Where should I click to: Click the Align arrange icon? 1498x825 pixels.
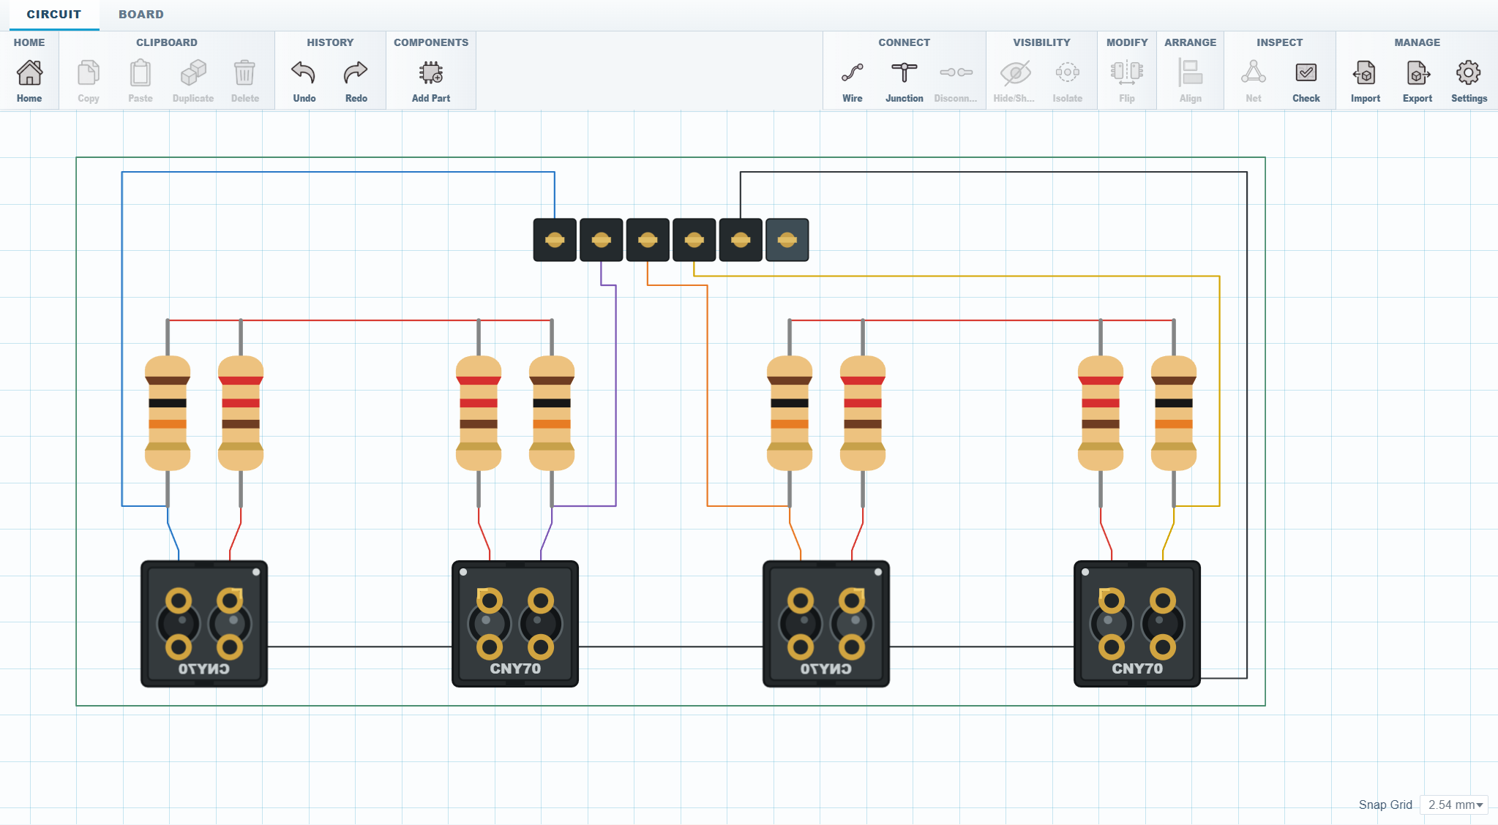pos(1191,73)
